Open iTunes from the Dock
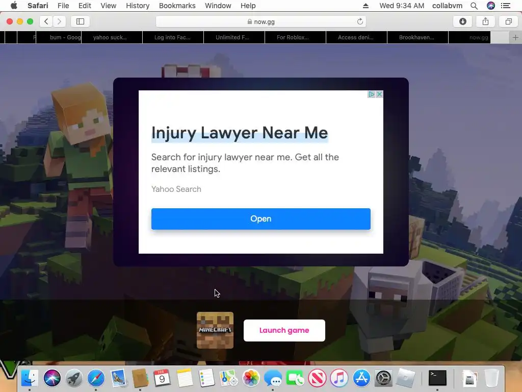The width and height of the screenshot is (522, 392). click(339, 378)
